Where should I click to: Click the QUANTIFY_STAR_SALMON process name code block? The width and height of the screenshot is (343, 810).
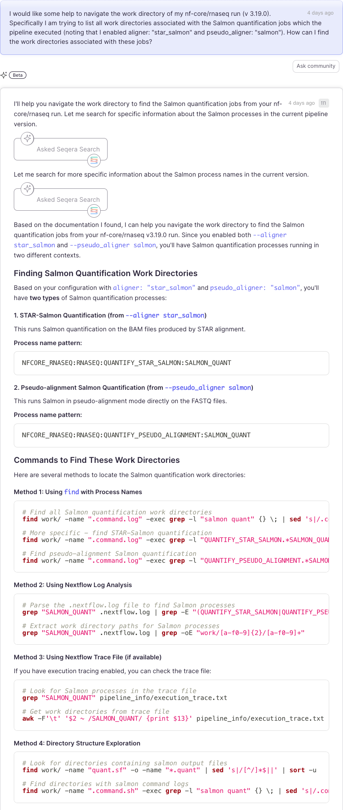click(x=171, y=363)
